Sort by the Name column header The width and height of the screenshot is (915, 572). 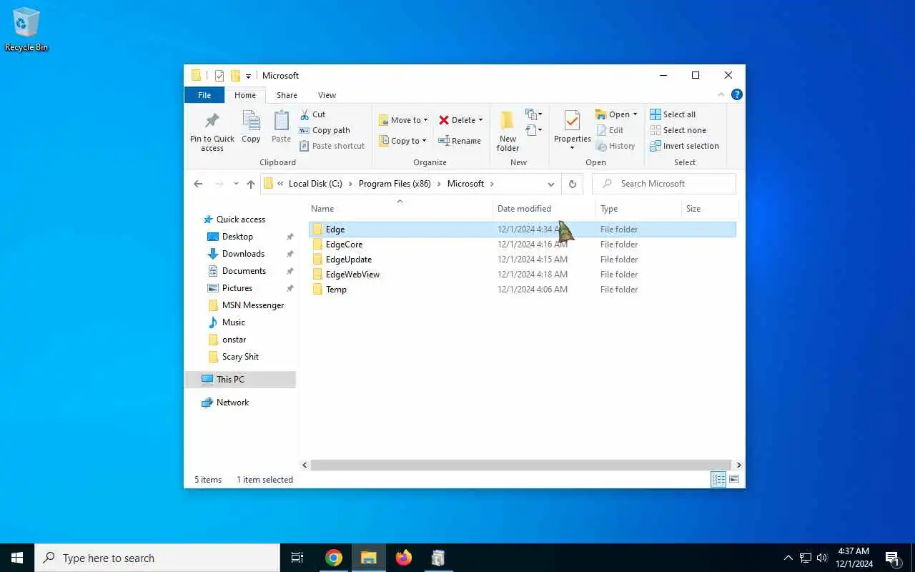[400, 209]
